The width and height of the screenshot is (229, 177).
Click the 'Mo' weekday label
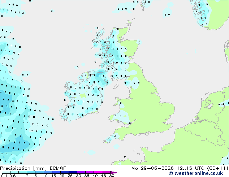pyautogui.click(x=134, y=168)
